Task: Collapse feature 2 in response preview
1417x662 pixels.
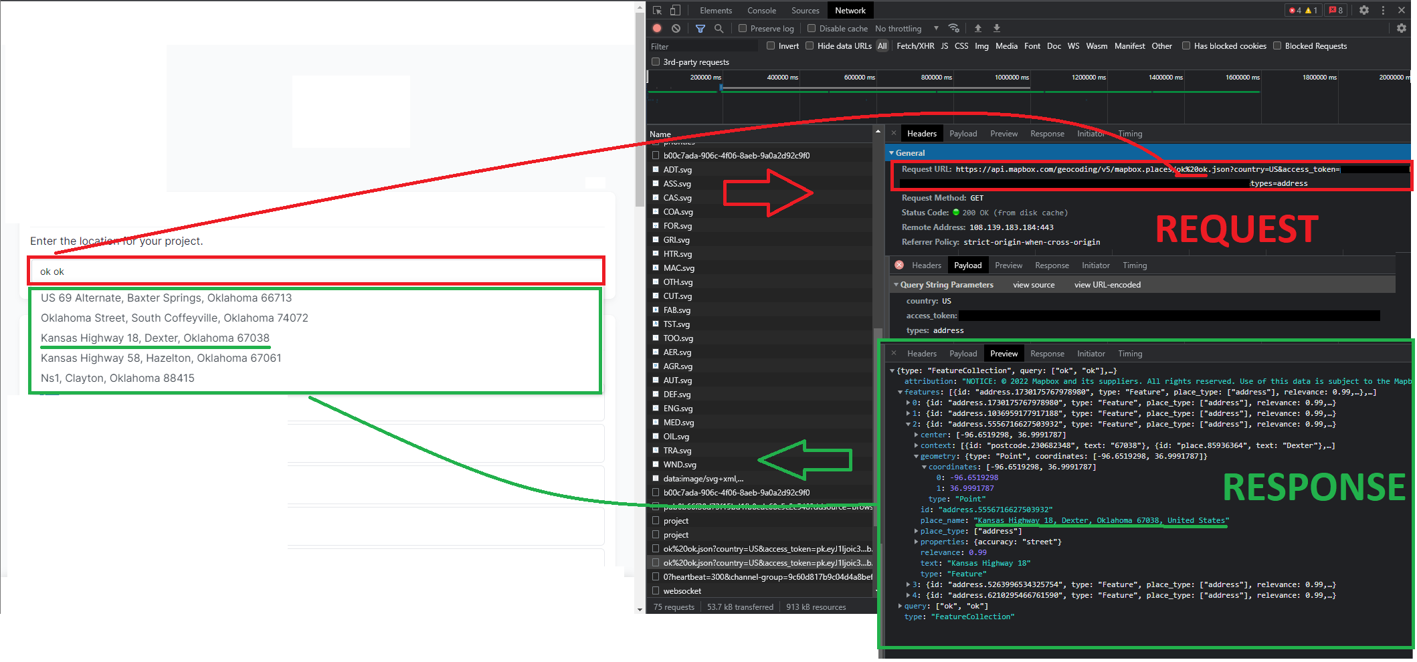Action: tap(908, 424)
